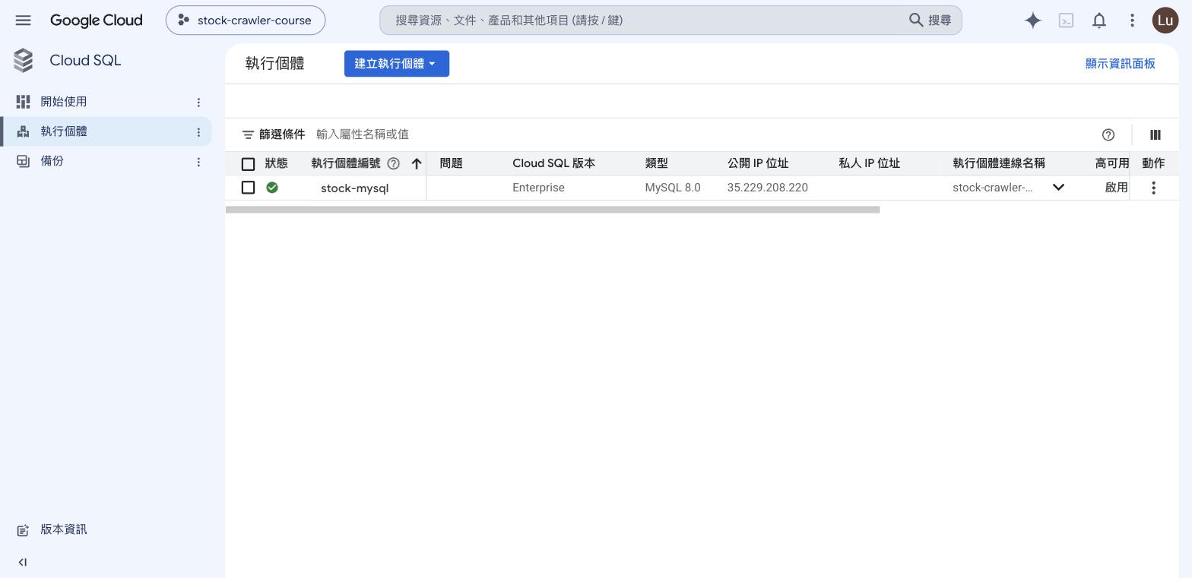The height and width of the screenshot is (578, 1192).
Task: Open the top bar more options menu
Action: coord(1132,21)
